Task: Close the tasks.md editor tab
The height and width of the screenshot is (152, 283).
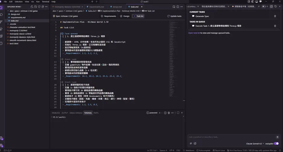Action: [x=141, y=6]
